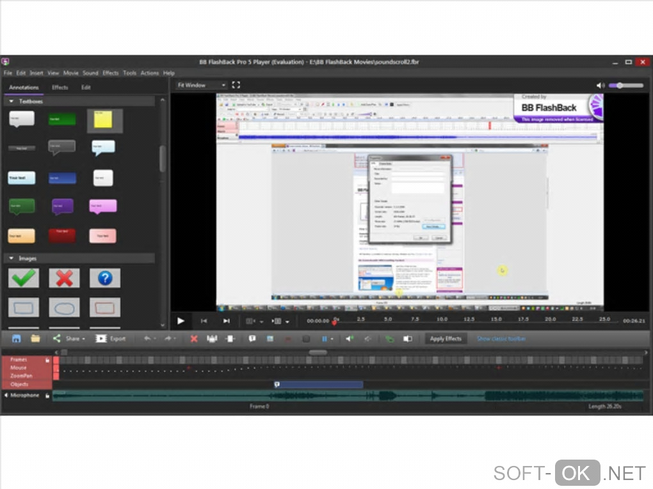
Task: Click the Save movie icon
Action: click(x=16, y=339)
